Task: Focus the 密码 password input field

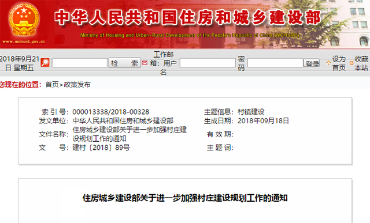Action: (275, 63)
